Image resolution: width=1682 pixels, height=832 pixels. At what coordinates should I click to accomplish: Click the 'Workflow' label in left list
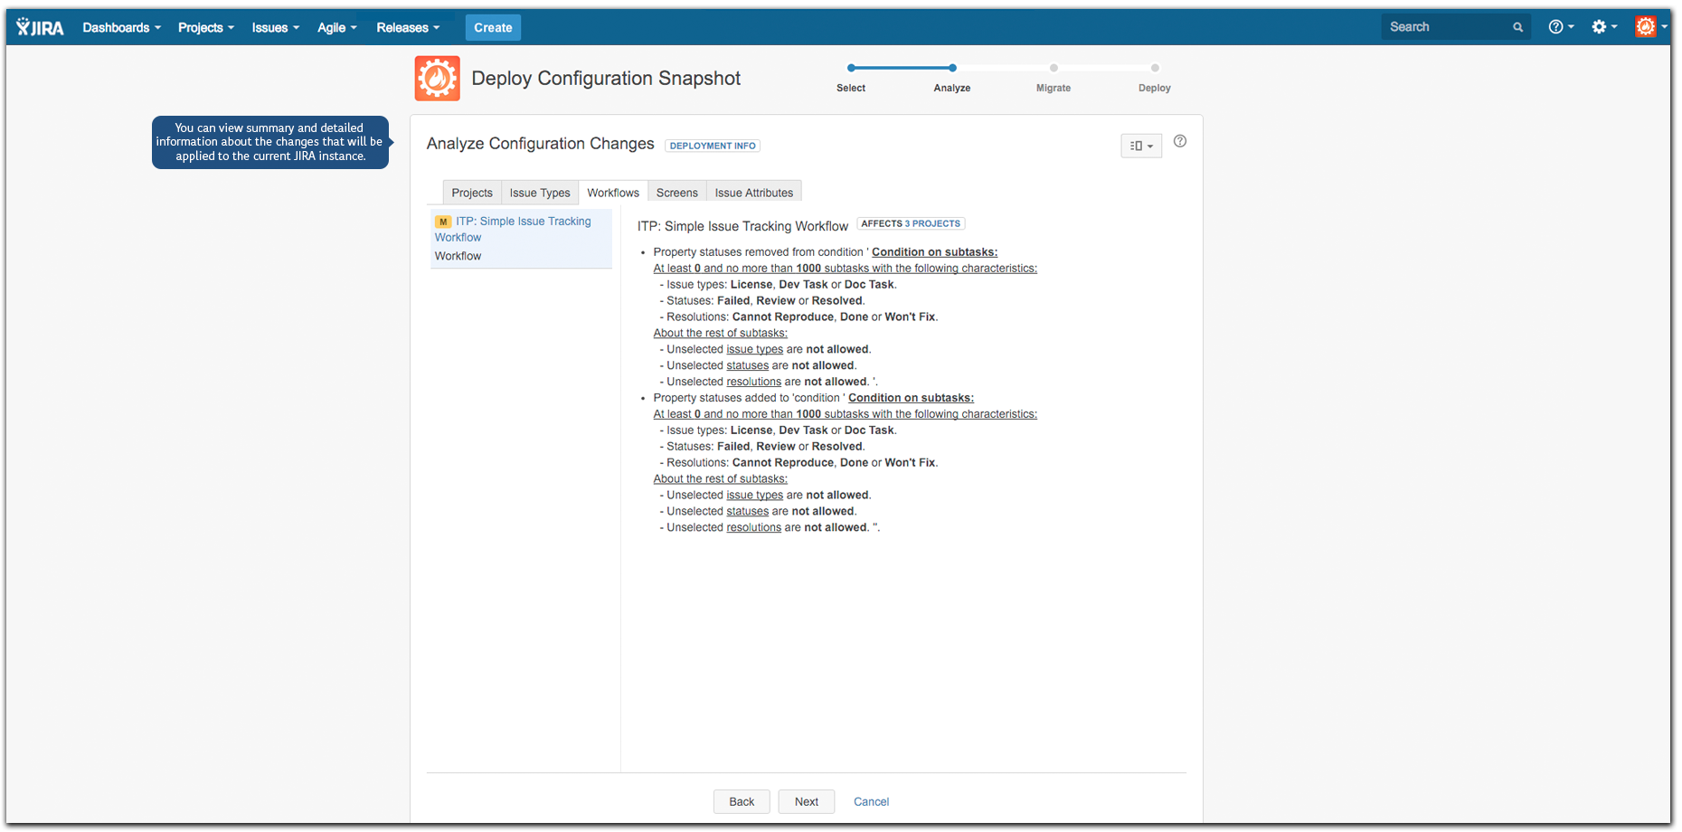pyautogui.click(x=458, y=256)
